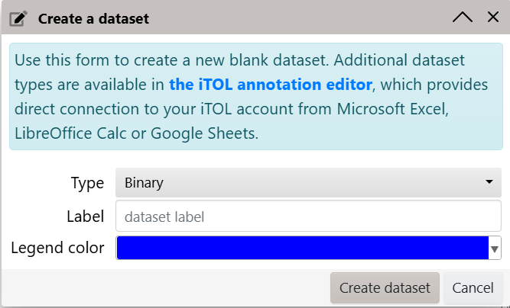
Task: Open the iTOL annotation editor link
Action: coord(270,85)
